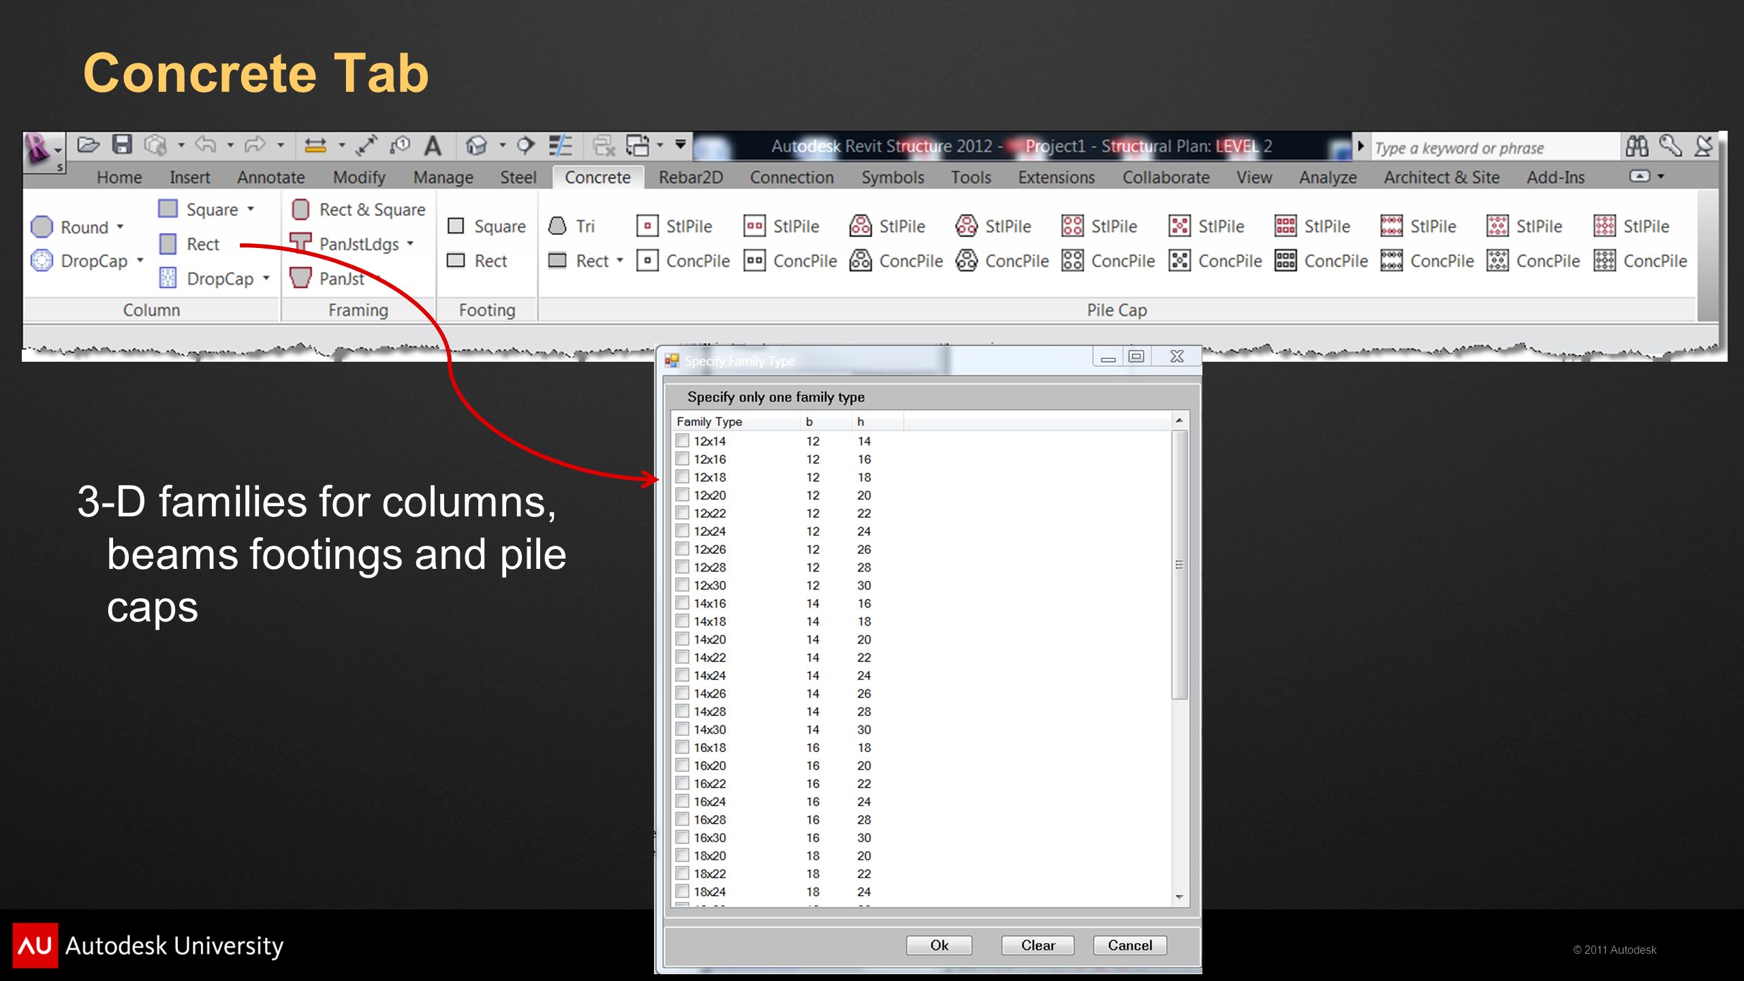The height and width of the screenshot is (981, 1744).
Task: Expand the Square column dropdown arrow
Action: 251,208
